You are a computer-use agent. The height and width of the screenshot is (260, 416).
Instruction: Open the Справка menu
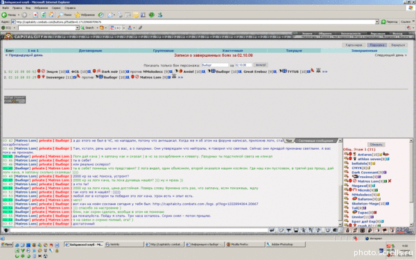70,8
